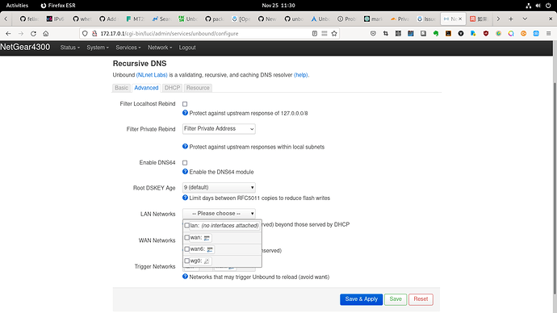557x313 pixels.
Task: Open the Services menu in navbar
Action: coord(128,48)
